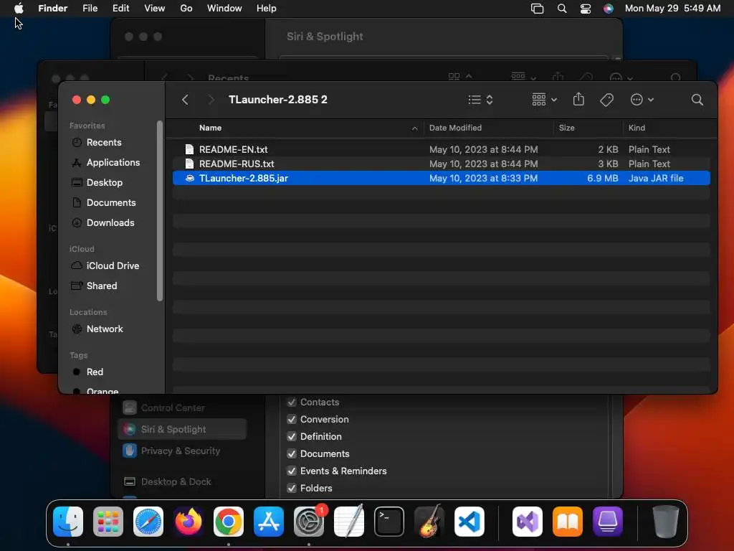Image resolution: width=734 pixels, height=551 pixels.
Task: Sort by the Size column header
Action: coord(566,128)
